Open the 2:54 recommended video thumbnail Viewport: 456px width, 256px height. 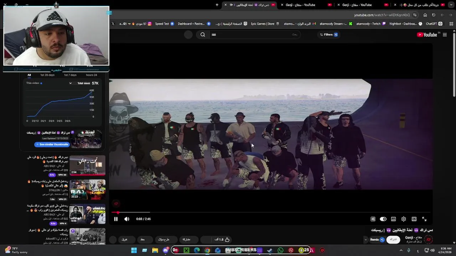[87, 165]
